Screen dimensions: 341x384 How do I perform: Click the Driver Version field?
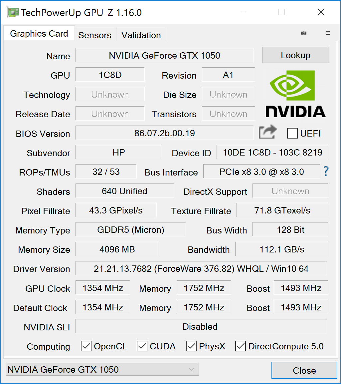(x=201, y=268)
